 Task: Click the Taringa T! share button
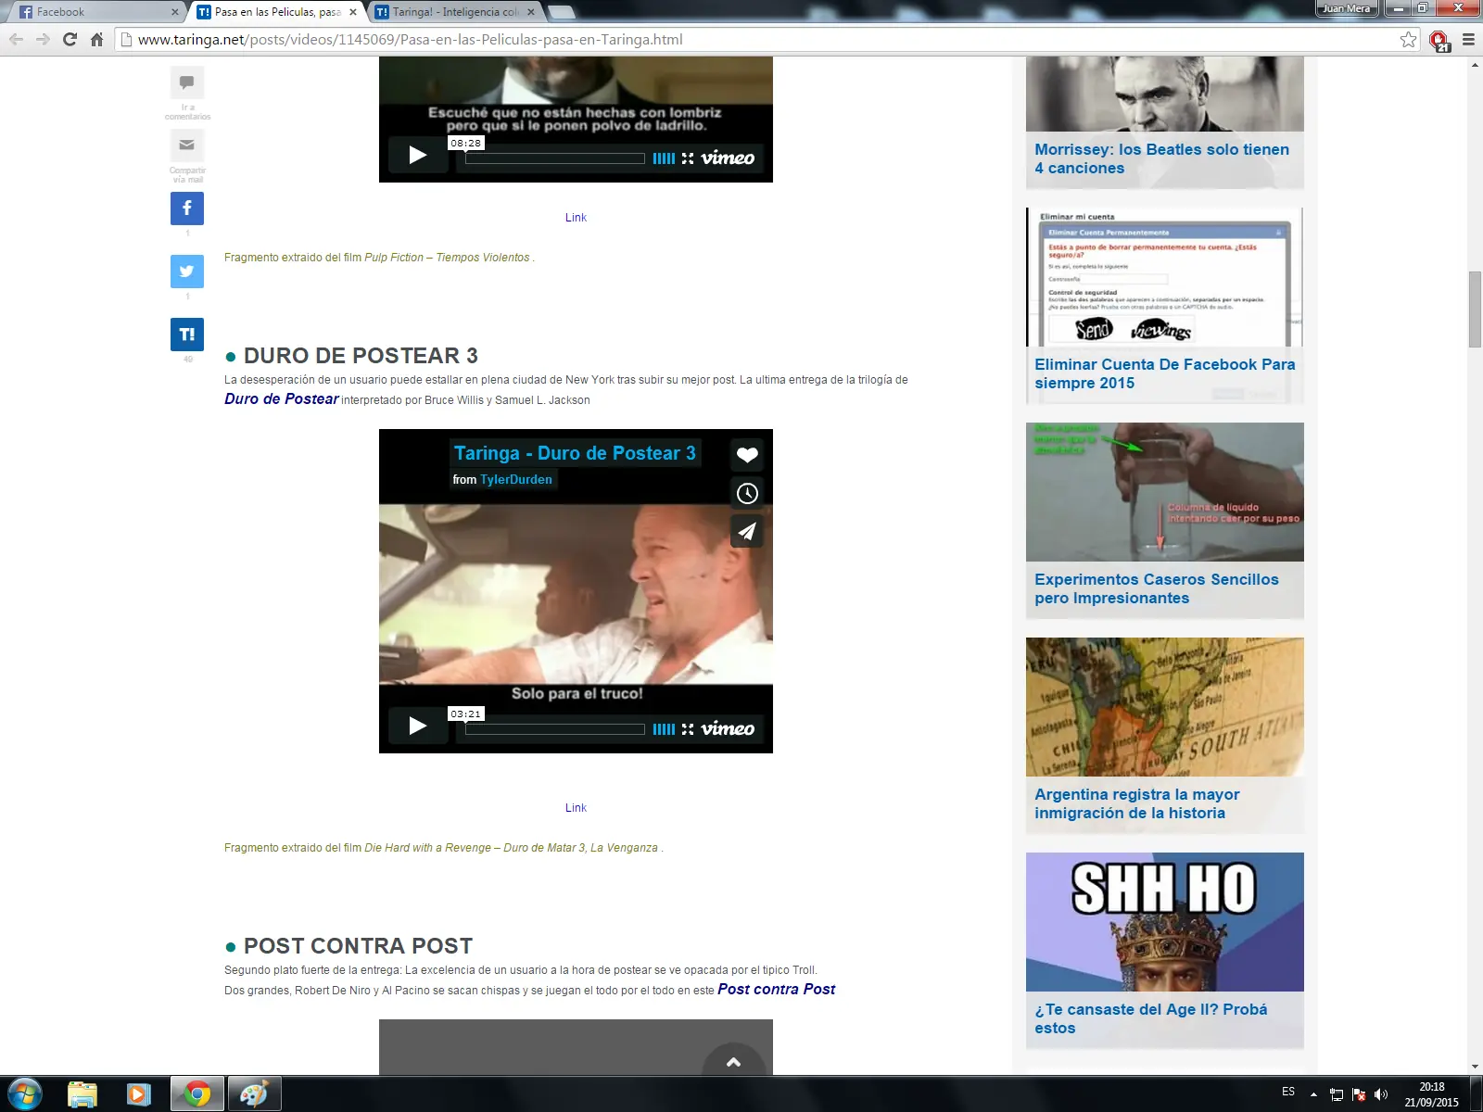click(x=186, y=335)
